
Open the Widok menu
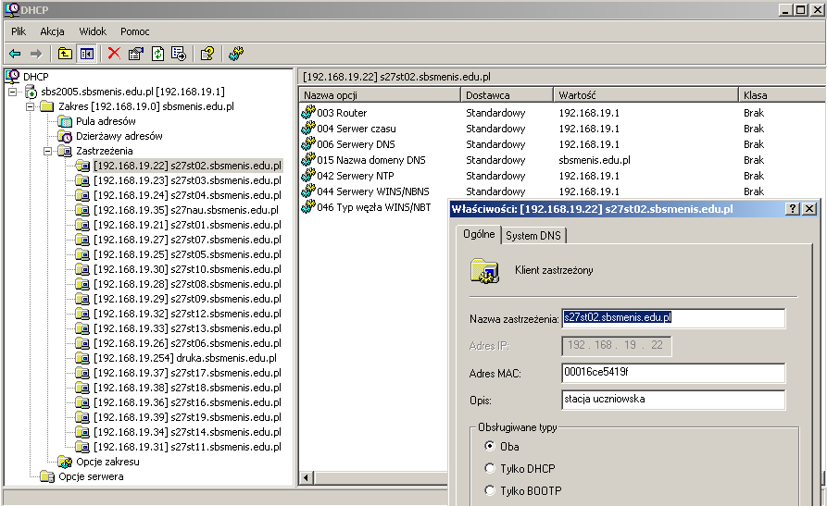pyautogui.click(x=93, y=31)
